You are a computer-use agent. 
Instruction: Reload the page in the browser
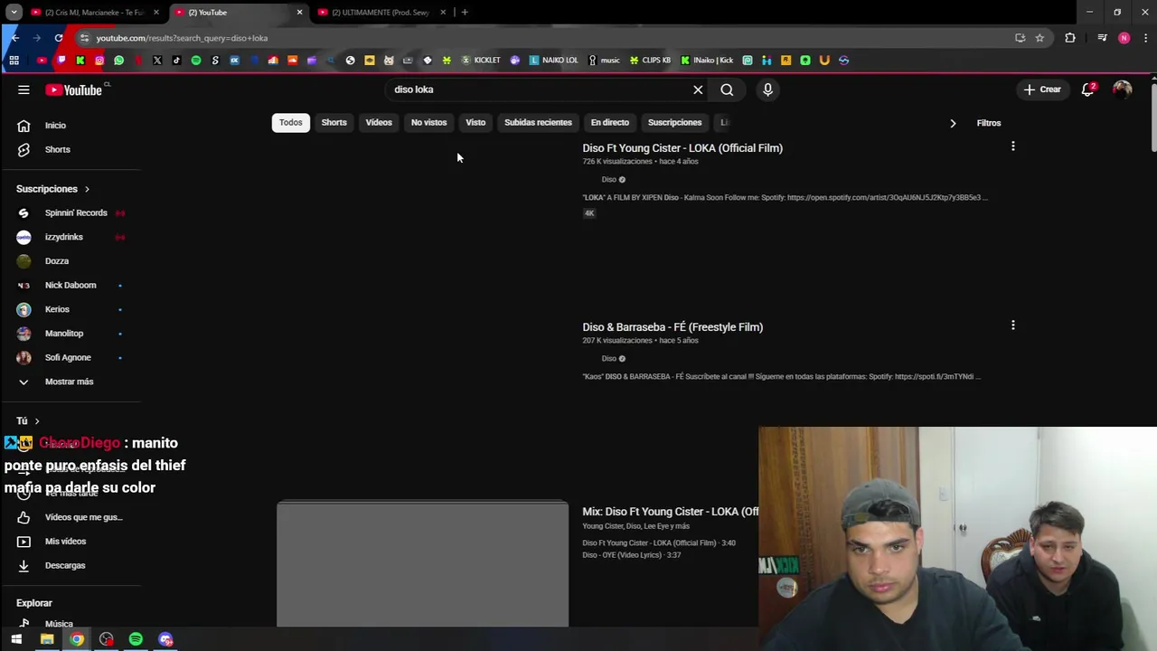pos(59,38)
